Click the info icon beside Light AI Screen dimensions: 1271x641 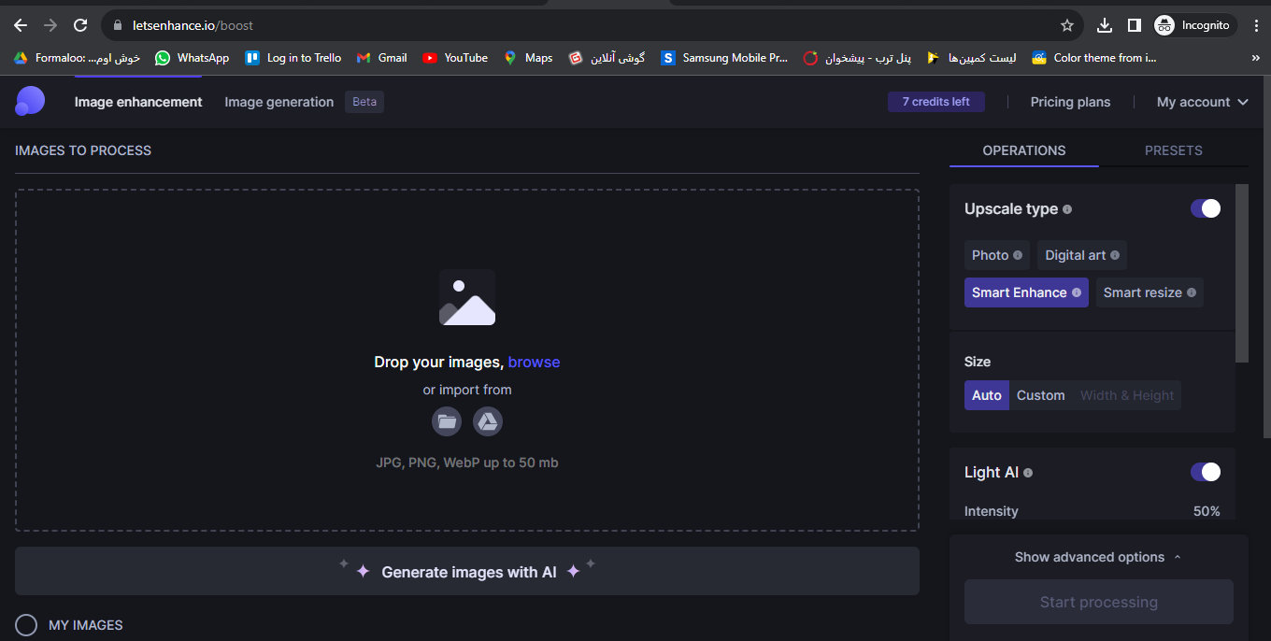(1028, 473)
